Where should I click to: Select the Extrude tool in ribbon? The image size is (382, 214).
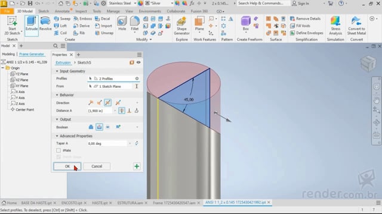tap(32, 26)
